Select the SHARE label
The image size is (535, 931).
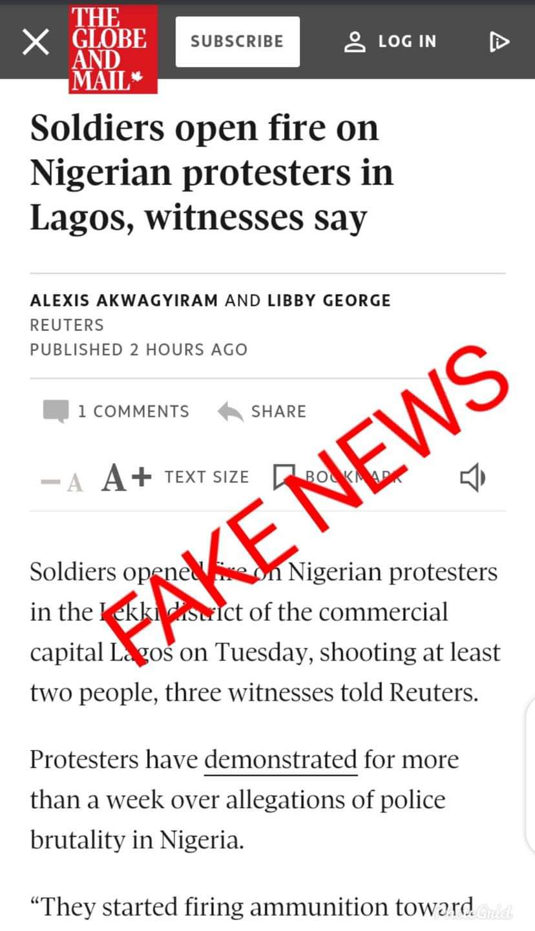point(278,411)
